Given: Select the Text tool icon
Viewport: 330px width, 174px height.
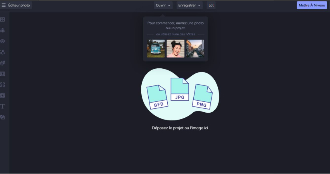Looking at the screenshot, I should click(x=3, y=106).
